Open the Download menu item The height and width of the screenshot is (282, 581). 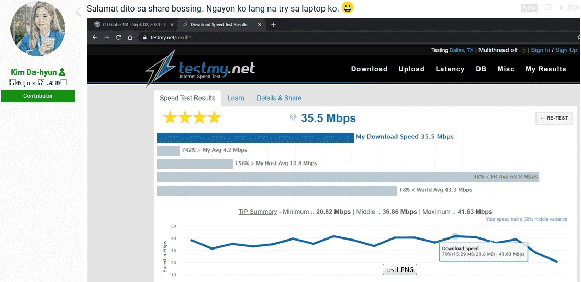(369, 69)
